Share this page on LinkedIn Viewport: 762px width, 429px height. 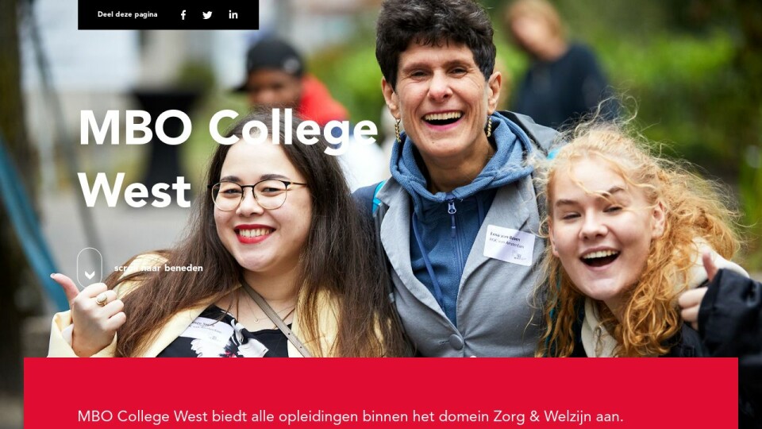point(233,14)
